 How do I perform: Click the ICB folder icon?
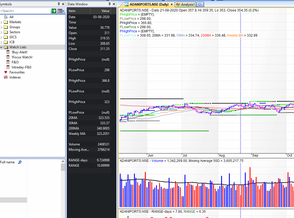(6, 42)
